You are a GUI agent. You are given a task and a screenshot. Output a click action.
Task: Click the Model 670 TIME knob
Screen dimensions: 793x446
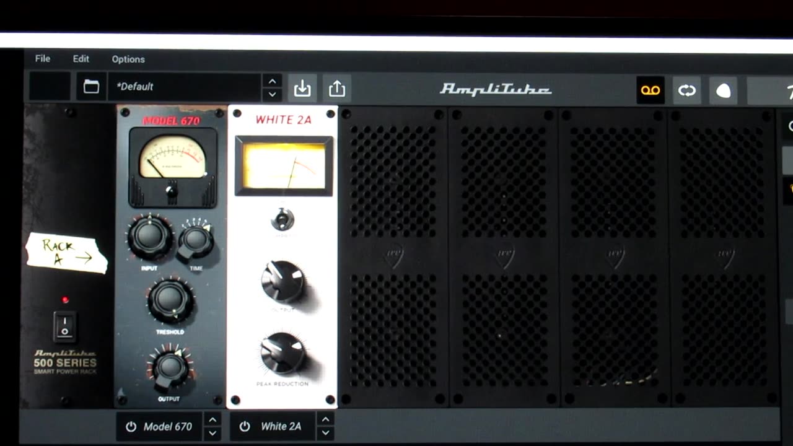coord(196,242)
